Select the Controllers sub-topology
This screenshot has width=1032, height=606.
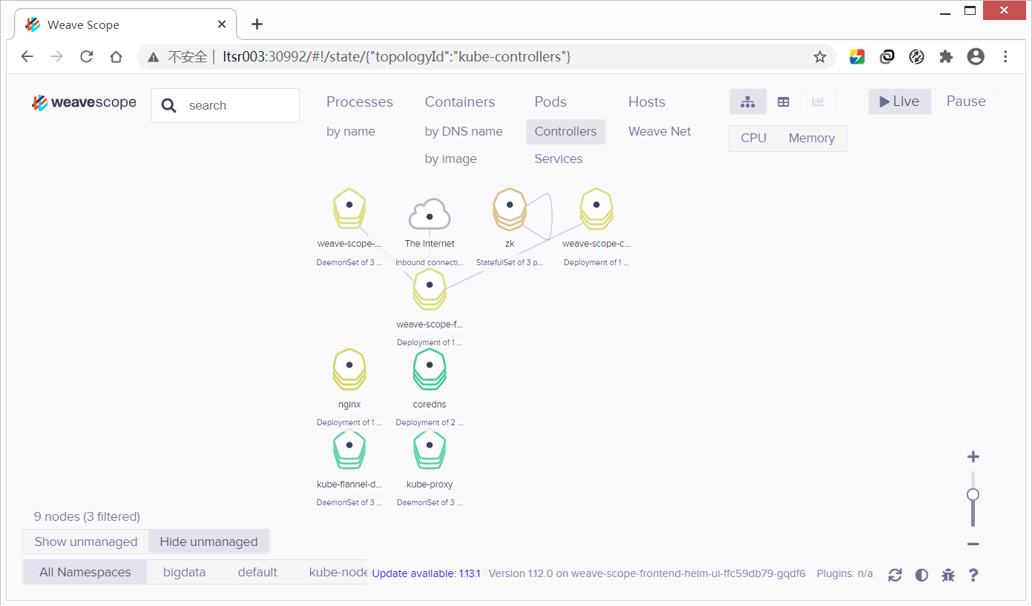click(566, 132)
